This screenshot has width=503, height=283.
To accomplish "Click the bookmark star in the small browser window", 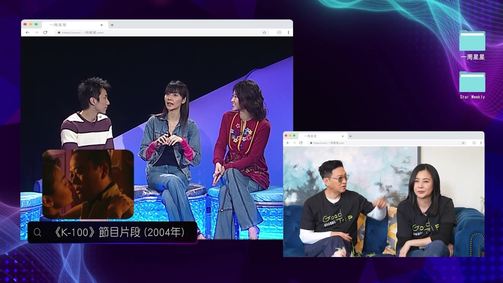I will click(x=463, y=143).
